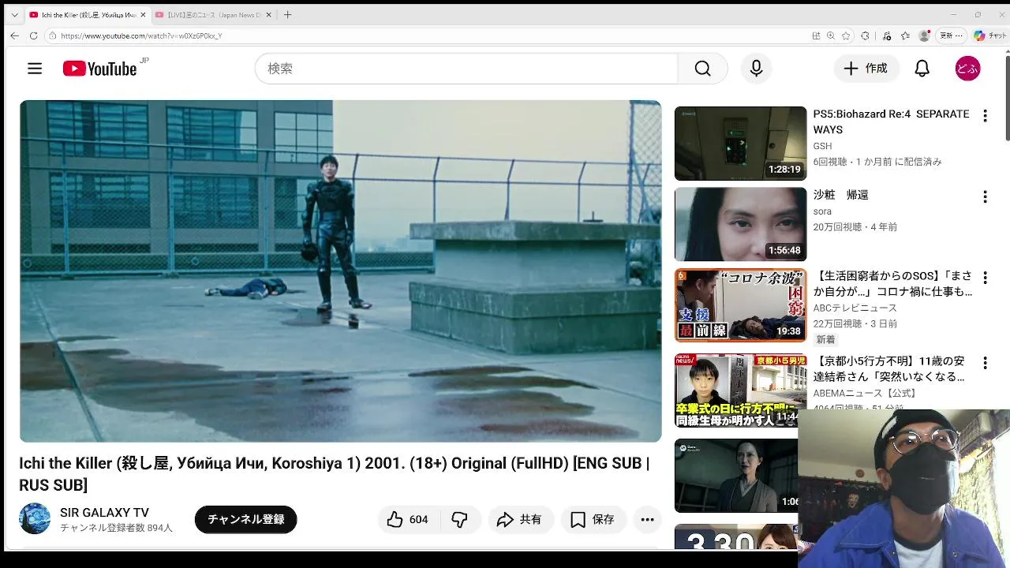The image size is (1010, 568).
Task: Click into the 検索 search field
Action: point(466,69)
